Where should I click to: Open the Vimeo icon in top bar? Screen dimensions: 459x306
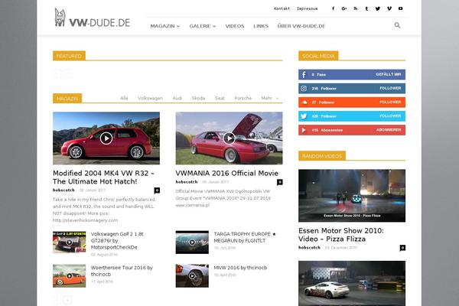pos(389,8)
